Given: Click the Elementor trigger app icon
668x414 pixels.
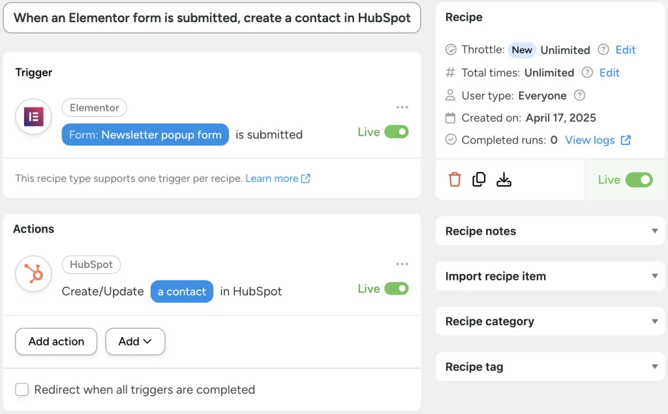Looking at the screenshot, I should point(33,116).
